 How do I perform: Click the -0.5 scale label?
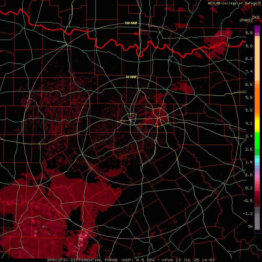248,201
